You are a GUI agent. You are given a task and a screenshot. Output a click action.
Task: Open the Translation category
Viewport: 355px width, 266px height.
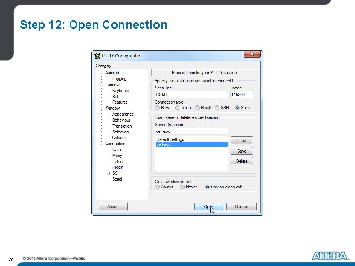[x=122, y=126]
